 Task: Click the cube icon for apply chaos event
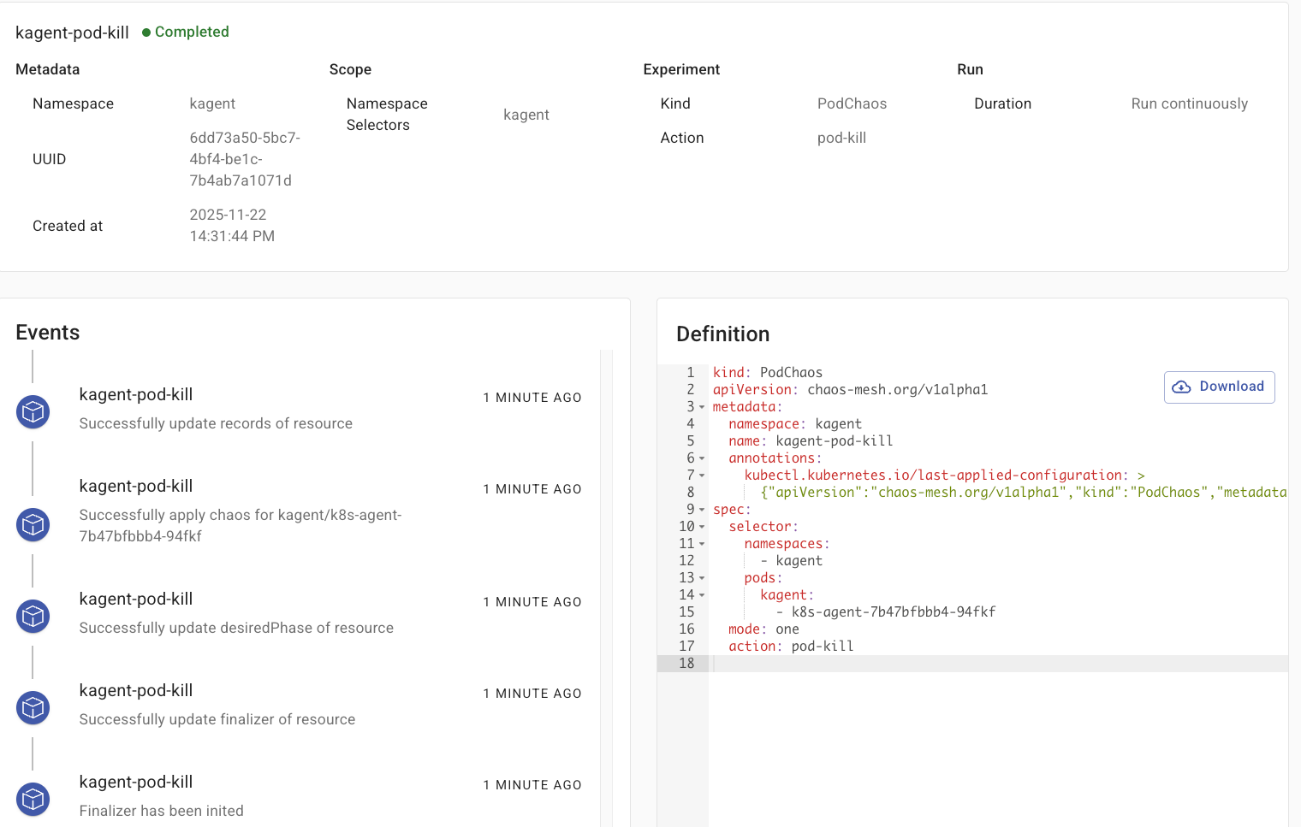tap(33, 525)
